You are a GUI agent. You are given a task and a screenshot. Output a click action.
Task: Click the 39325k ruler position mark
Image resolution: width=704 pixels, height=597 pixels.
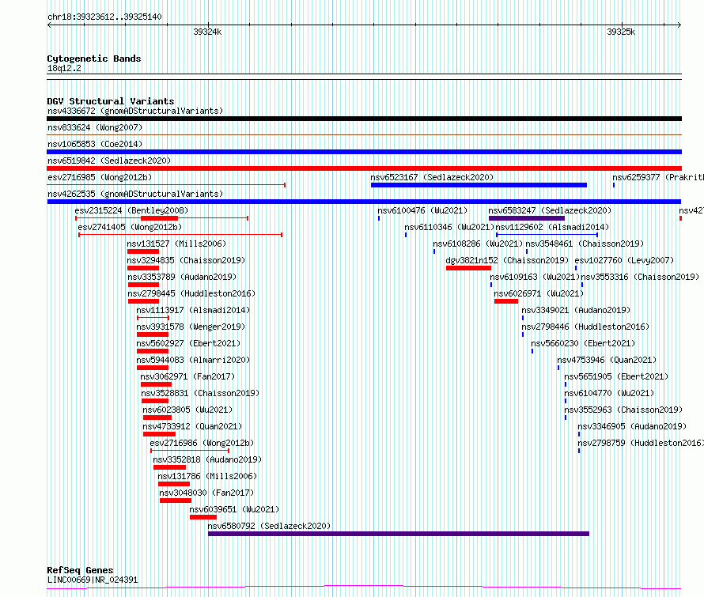click(621, 32)
